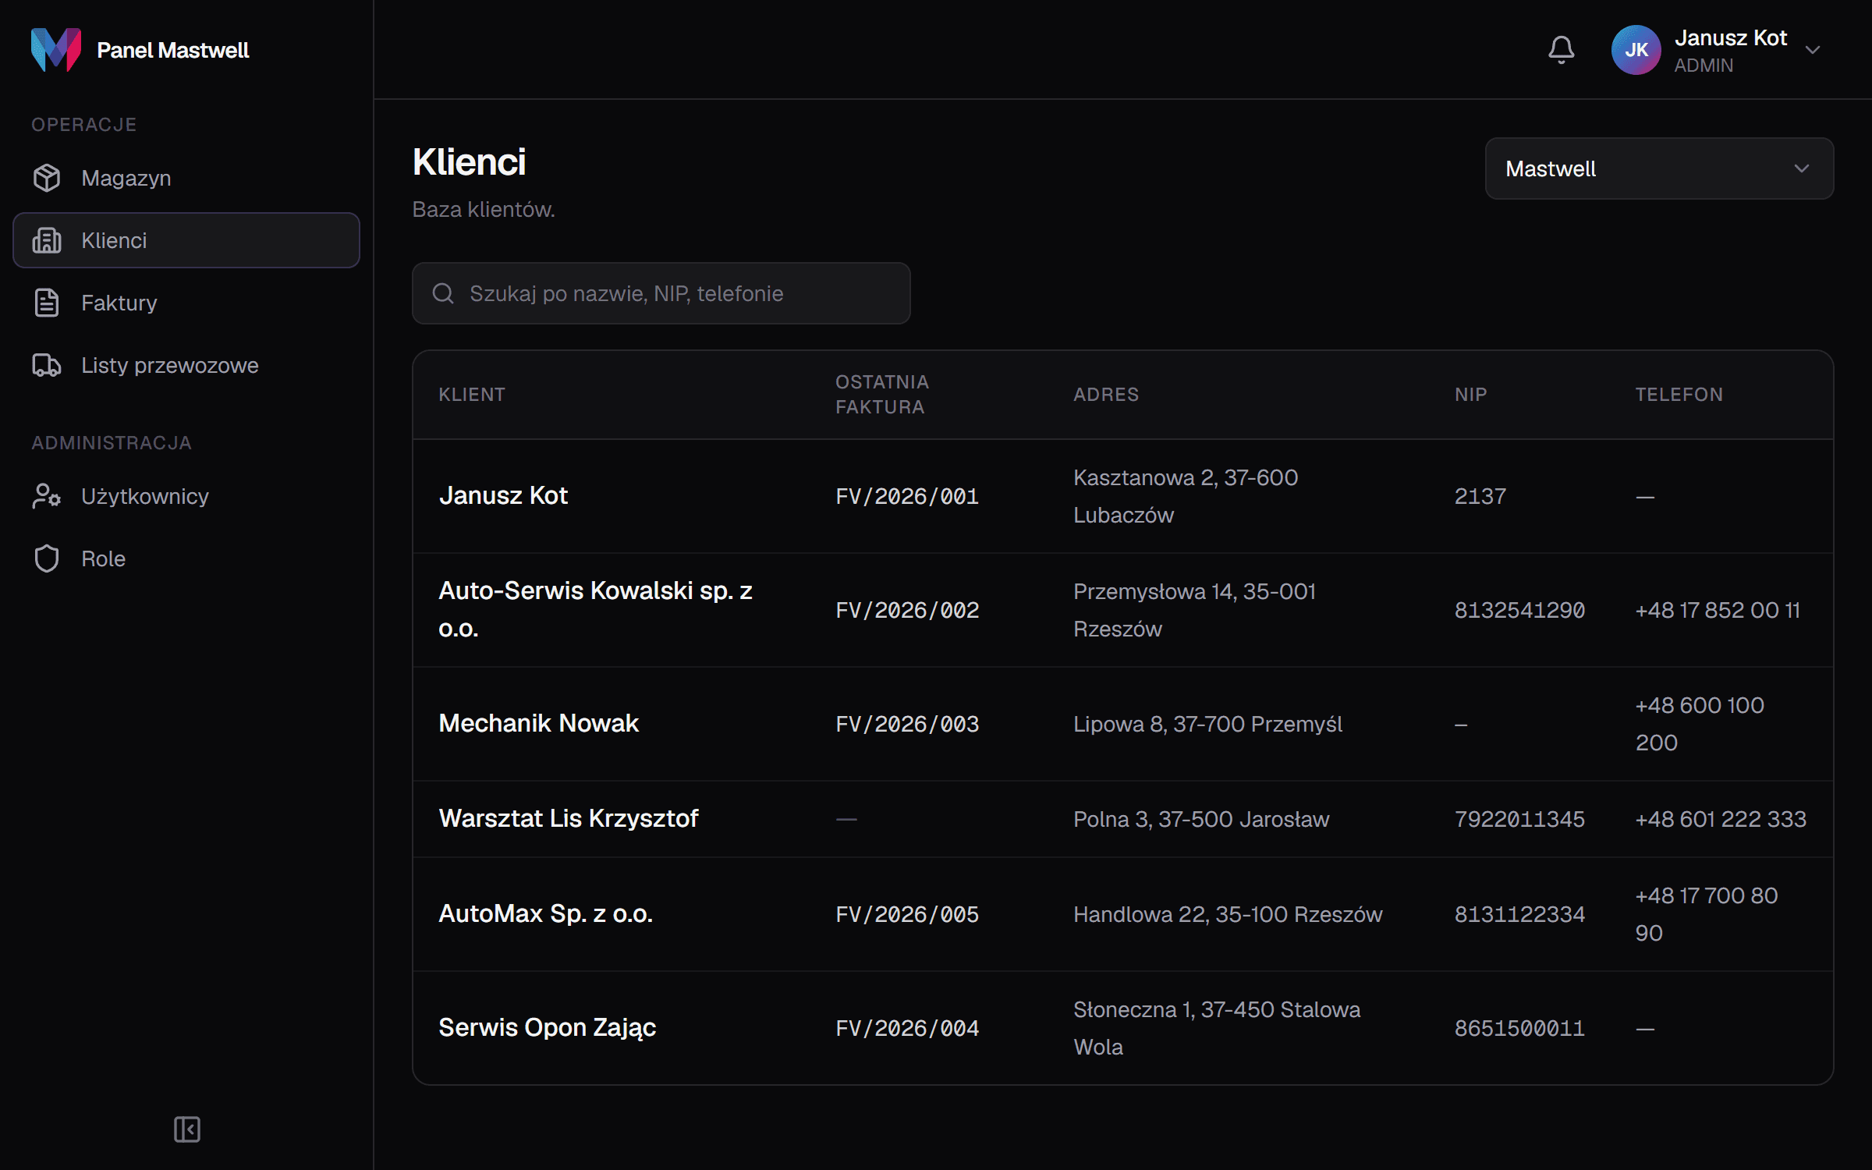Click the KLIENT column header
The height and width of the screenshot is (1170, 1872).
[x=472, y=395]
